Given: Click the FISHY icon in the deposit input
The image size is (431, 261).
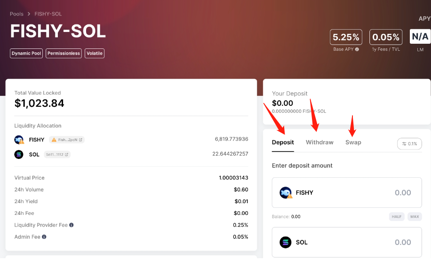Looking at the screenshot, I should click(x=286, y=192).
